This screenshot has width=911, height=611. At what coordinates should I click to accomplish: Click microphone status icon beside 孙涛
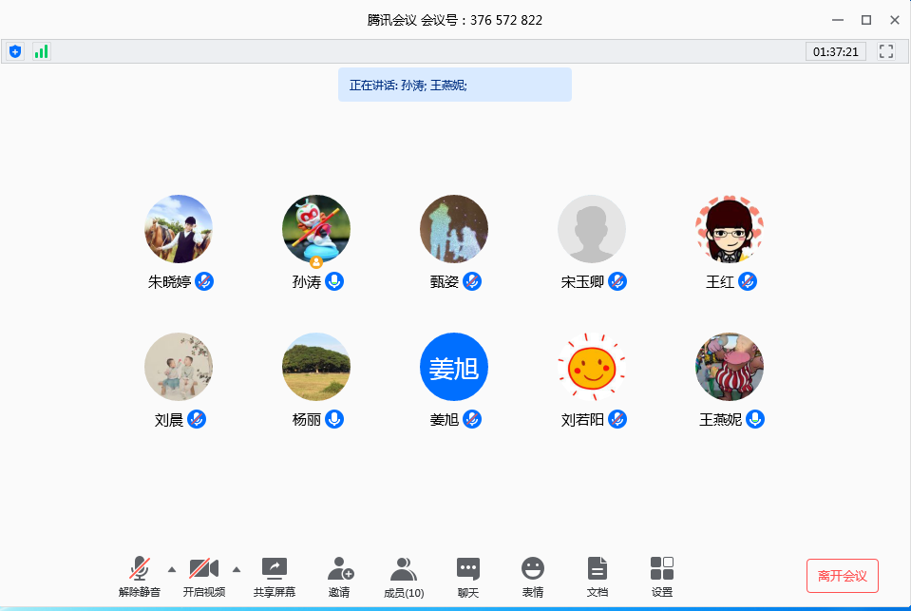tap(334, 281)
